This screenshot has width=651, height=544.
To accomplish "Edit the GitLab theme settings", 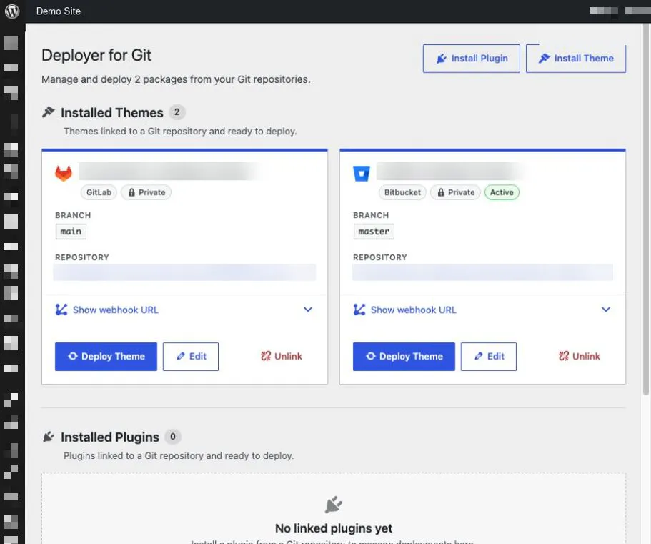I will (x=191, y=356).
